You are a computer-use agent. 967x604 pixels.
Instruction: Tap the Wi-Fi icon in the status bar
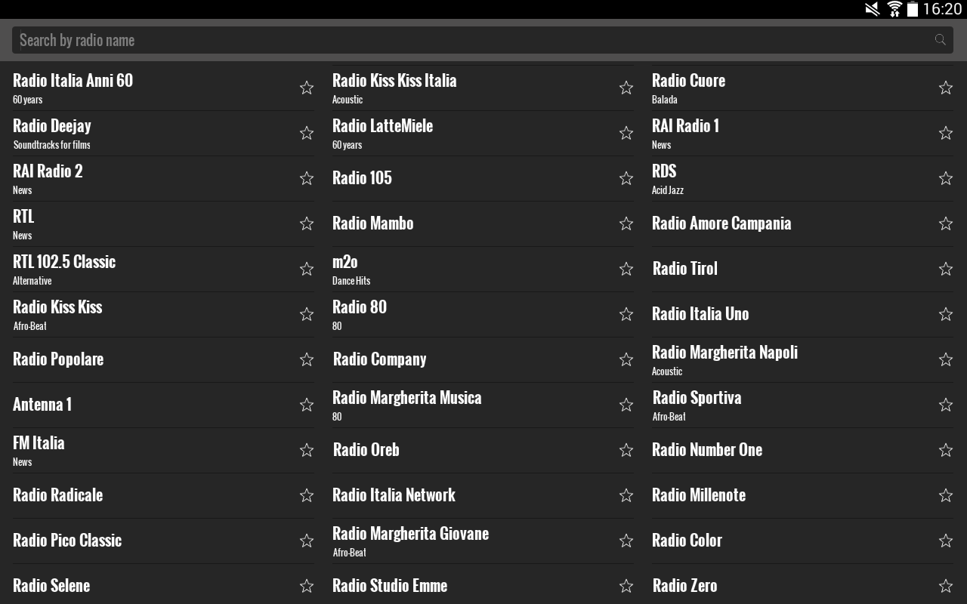(895, 9)
